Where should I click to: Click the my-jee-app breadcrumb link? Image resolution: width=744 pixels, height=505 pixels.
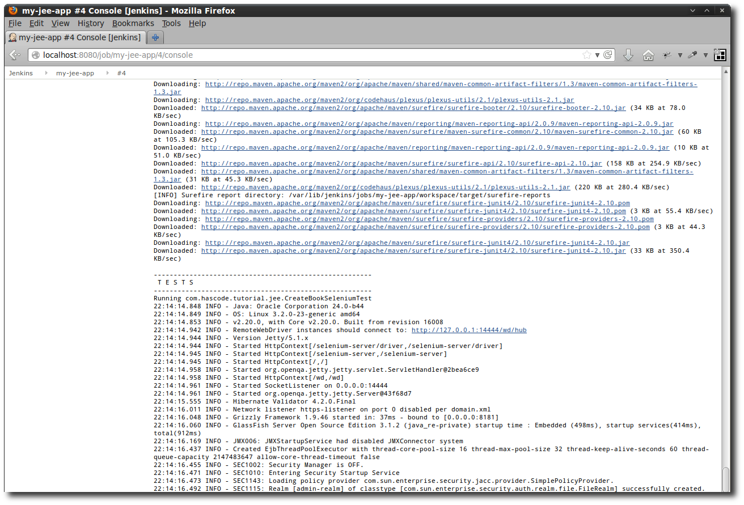pyautogui.click(x=75, y=73)
